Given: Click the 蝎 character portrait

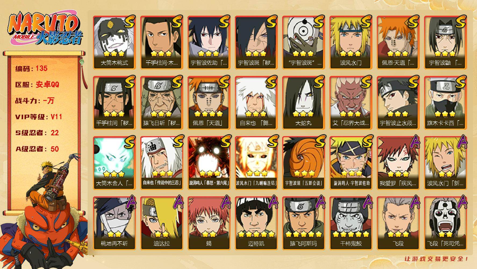Looking at the screenshot, I should pos(209,223).
